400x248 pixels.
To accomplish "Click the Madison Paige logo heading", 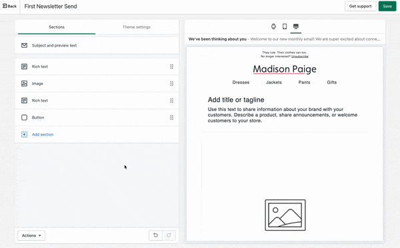I will coord(285,69).
